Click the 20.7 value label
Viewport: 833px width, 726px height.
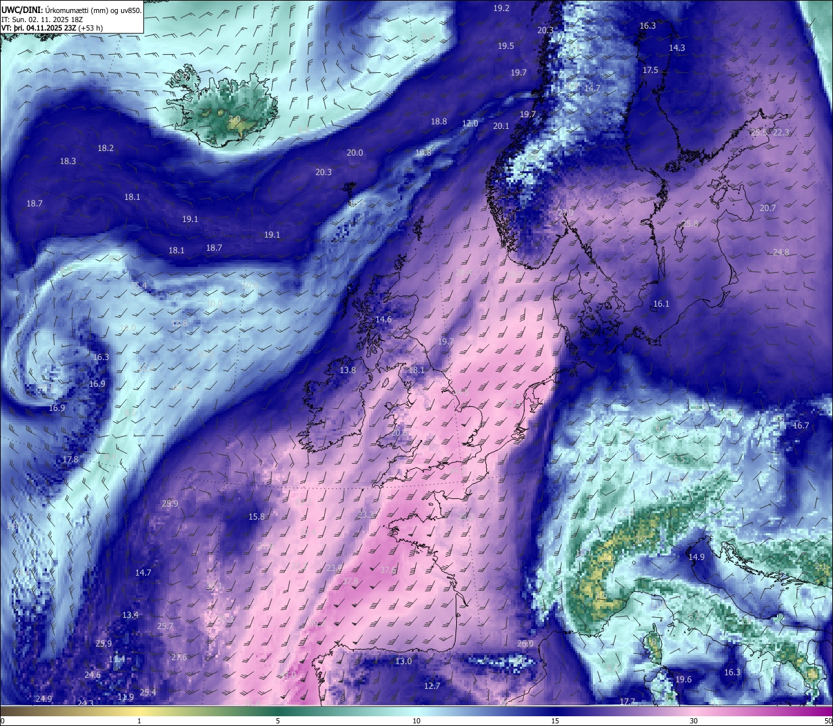coord(768,208)
